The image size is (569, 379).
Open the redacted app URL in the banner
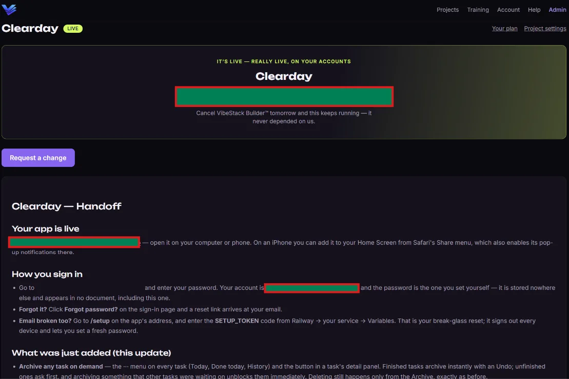[284, 96]
